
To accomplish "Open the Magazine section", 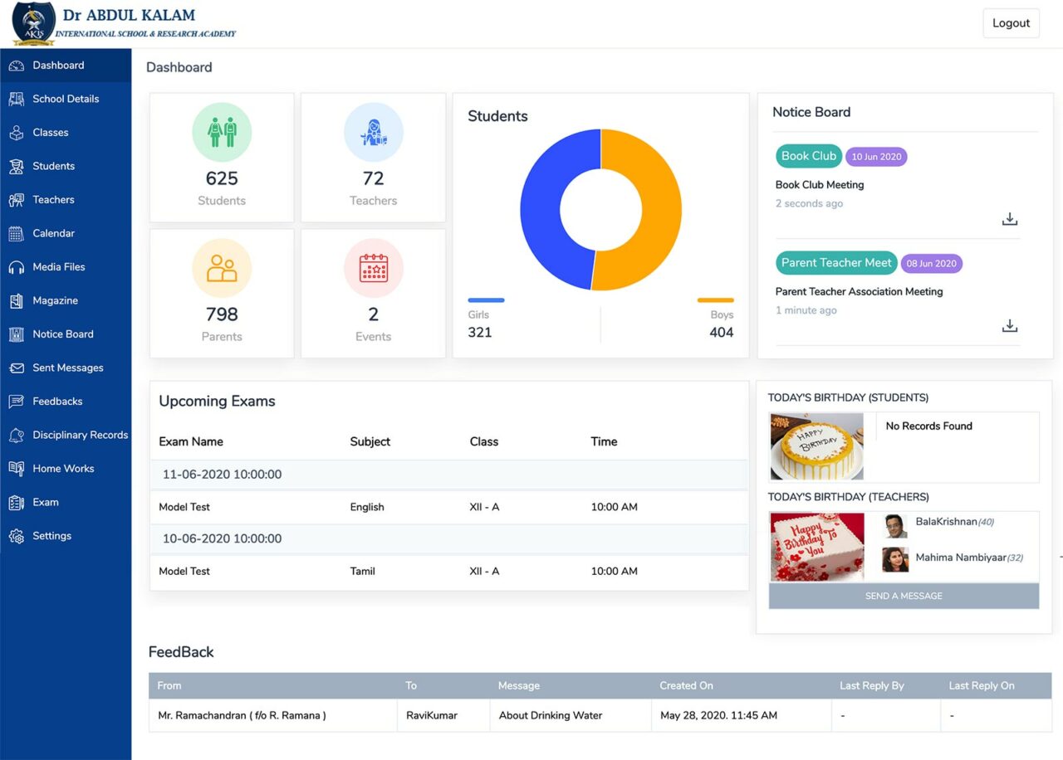I will [54, 300].
